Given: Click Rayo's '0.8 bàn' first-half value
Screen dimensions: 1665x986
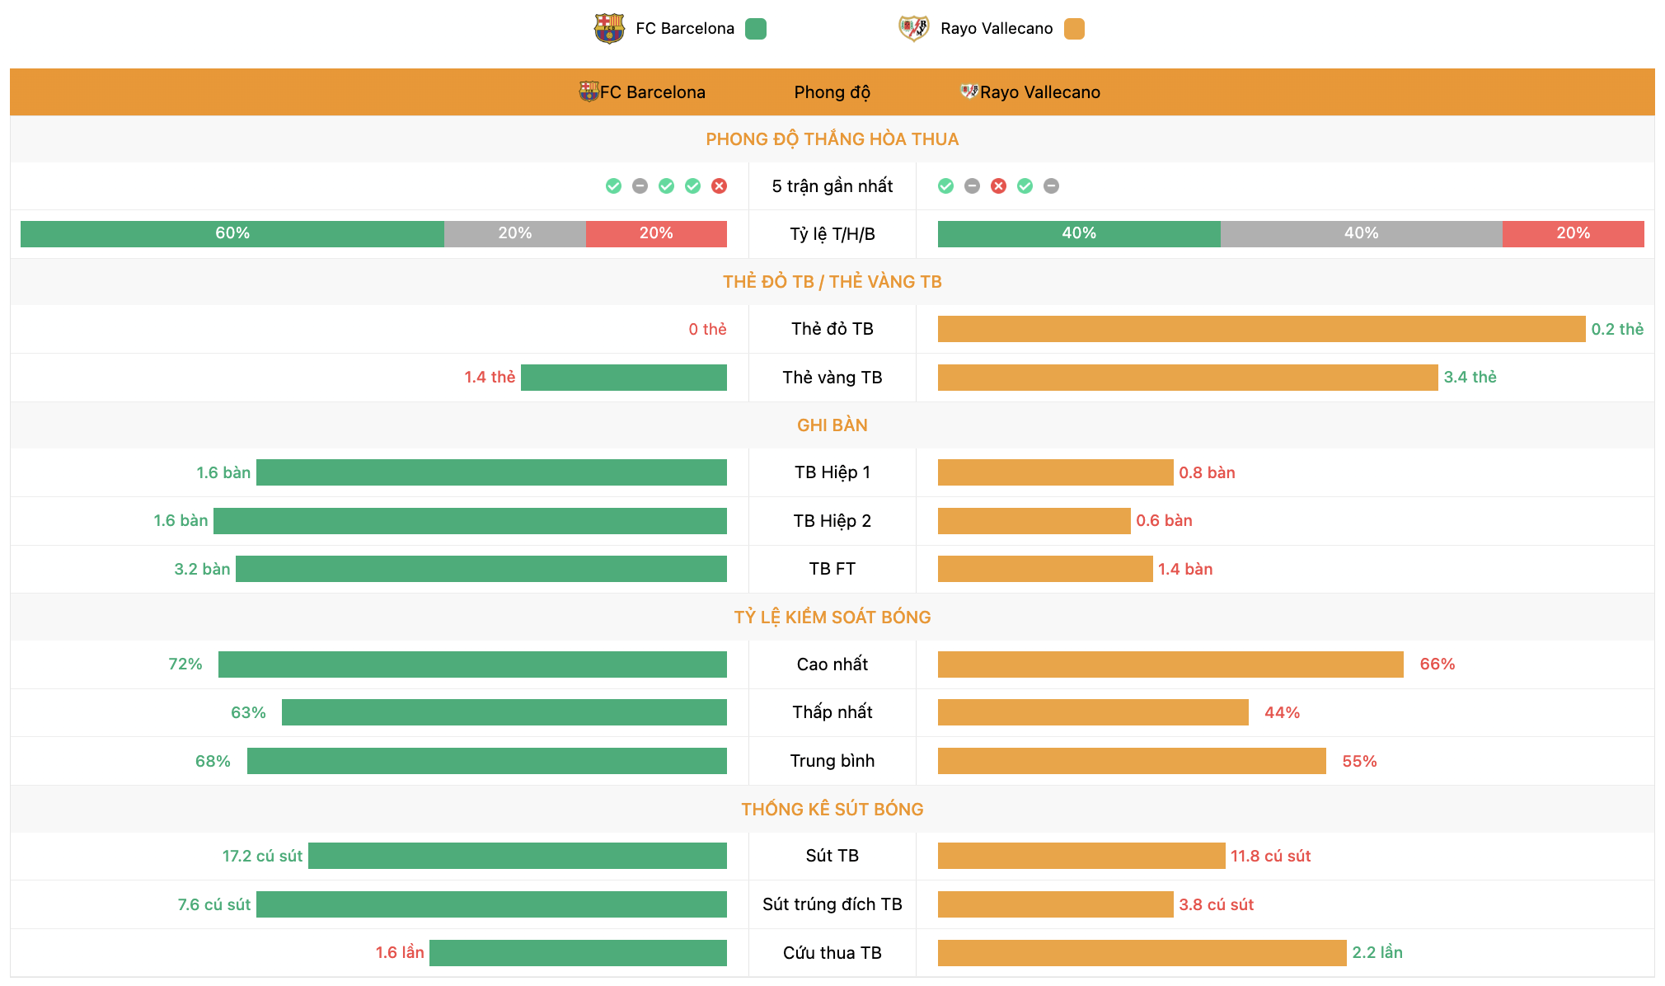Looking at the screenshot, I should pyautogui.click(x=1207, y=472).
